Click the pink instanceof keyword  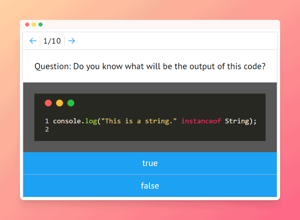tap(201, 121)
